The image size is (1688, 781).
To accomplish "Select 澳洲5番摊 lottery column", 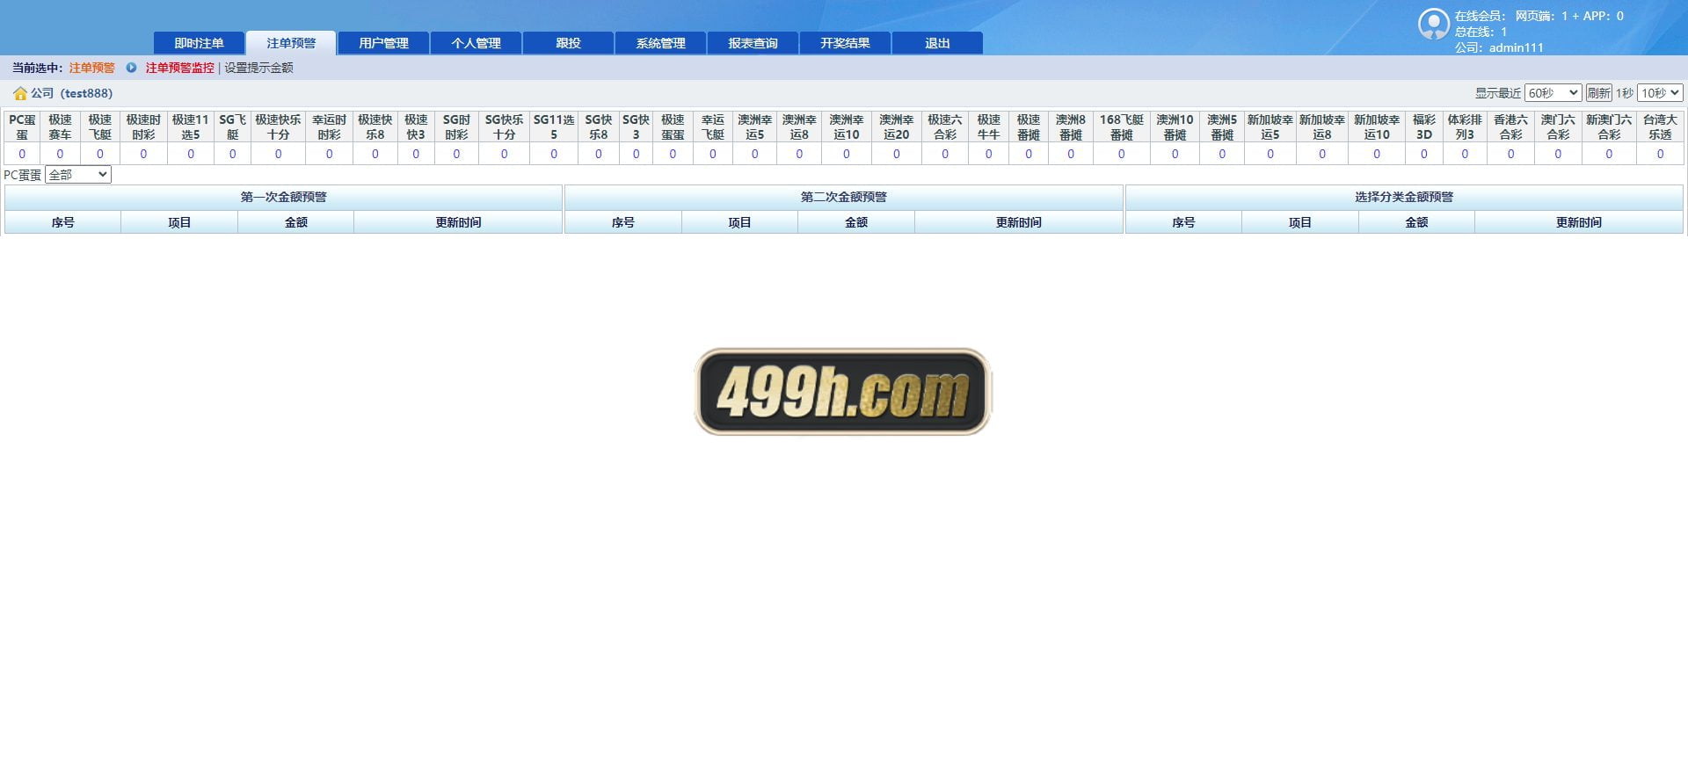I will [x=1222, y=127].
